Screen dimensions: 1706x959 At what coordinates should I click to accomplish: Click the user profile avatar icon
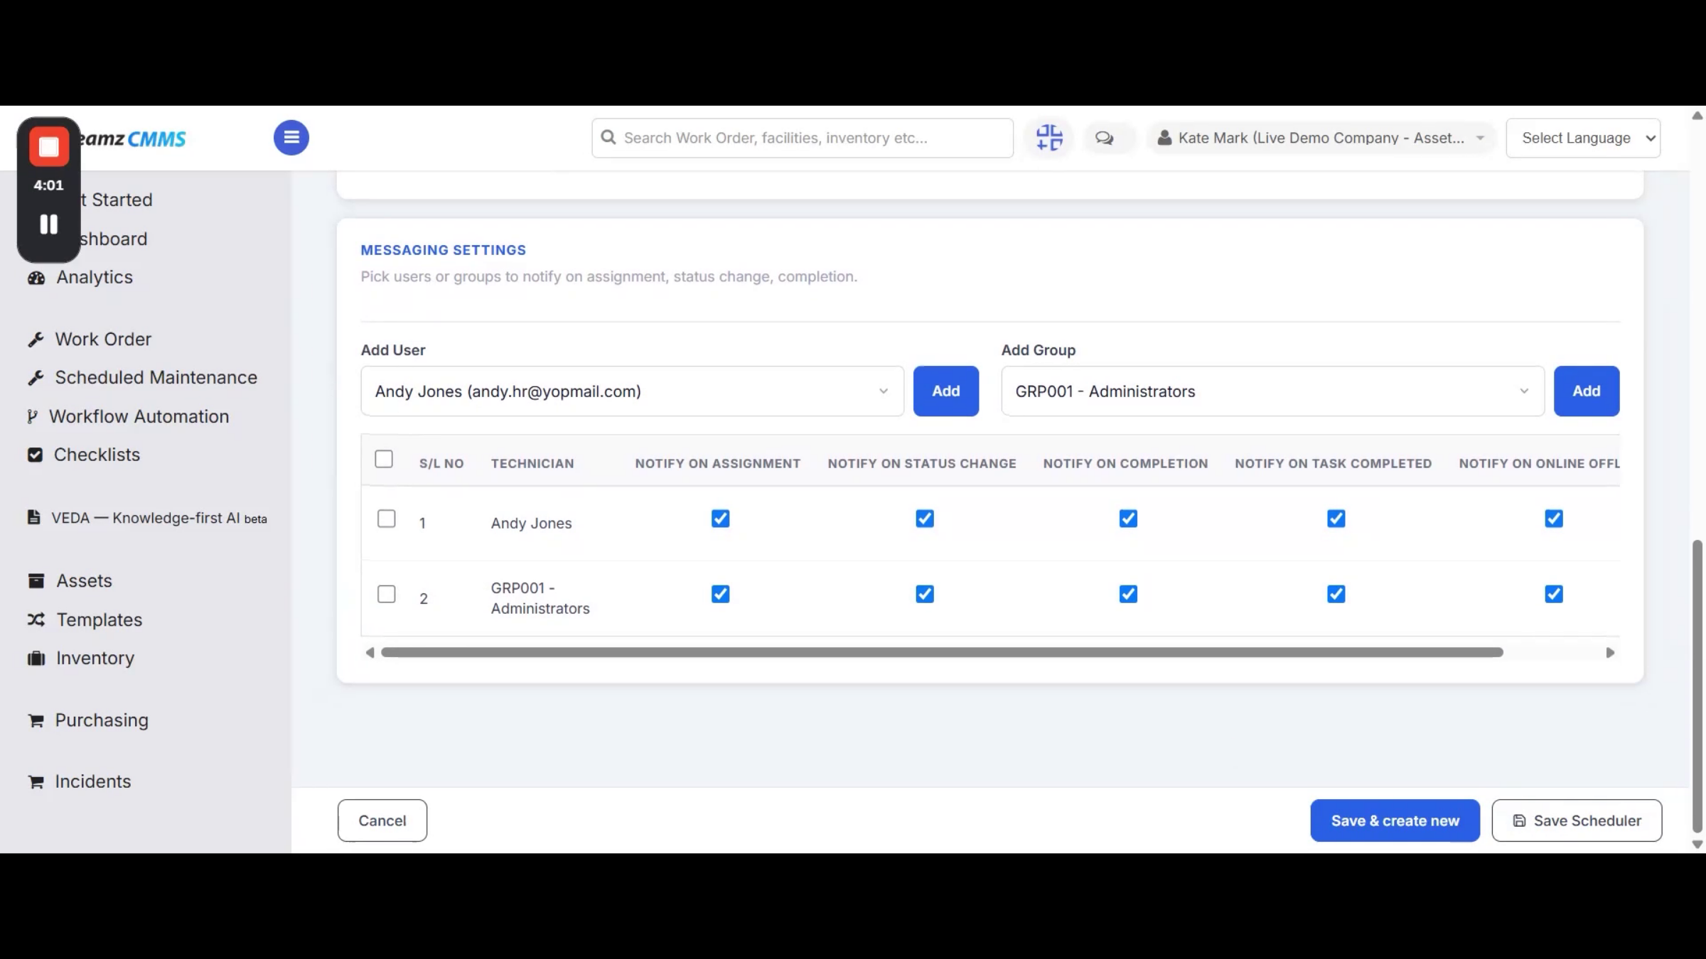[1164, 138]
